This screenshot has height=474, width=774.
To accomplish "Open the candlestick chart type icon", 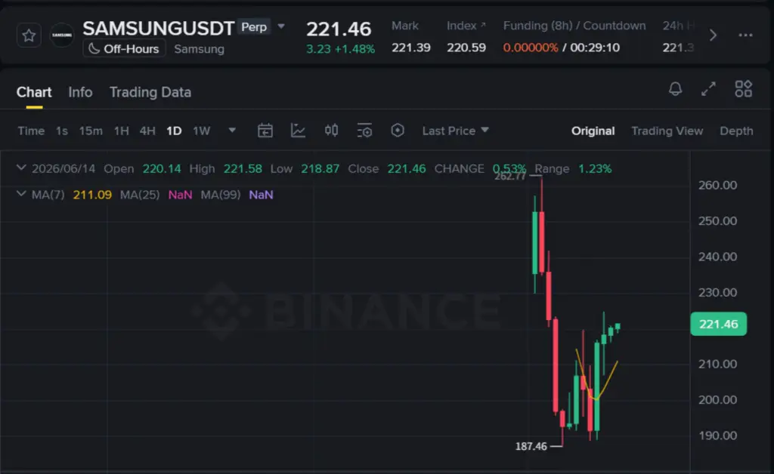I will click(x=331, y=131).
